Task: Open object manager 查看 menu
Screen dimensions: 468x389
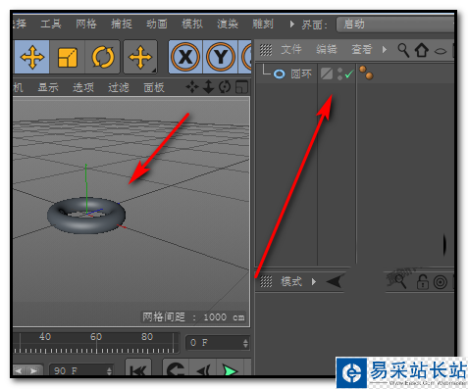Action: pyautogui.click(x=362, y=50)
